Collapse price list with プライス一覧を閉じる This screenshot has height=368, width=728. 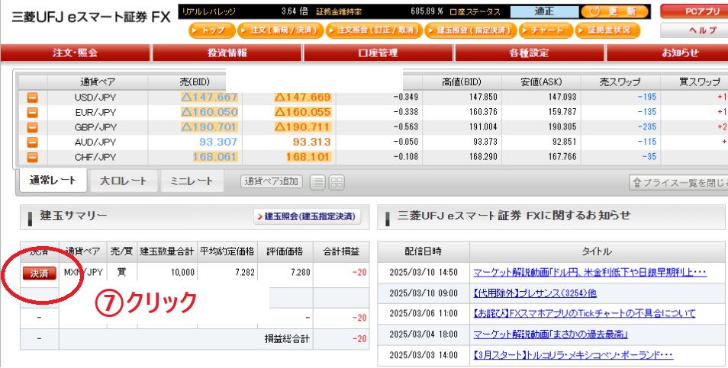pyautogui.click(x=678, y=182)
